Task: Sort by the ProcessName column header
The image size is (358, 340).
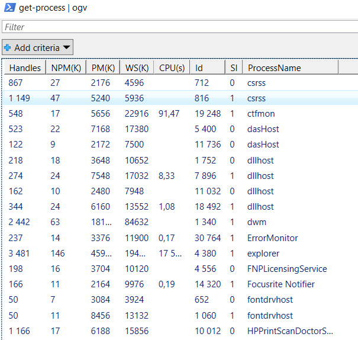Action: pyautogui.click(x=291, y=68)
